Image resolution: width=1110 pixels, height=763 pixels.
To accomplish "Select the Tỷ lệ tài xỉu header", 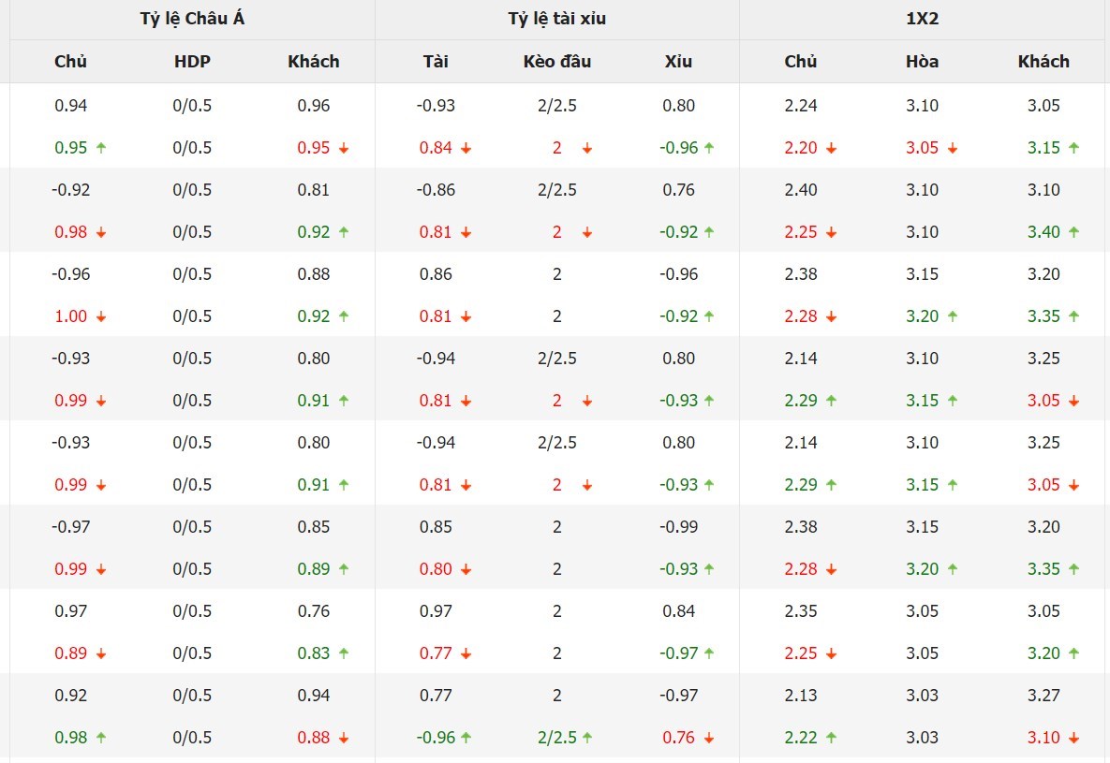I will tap(557, 19).
